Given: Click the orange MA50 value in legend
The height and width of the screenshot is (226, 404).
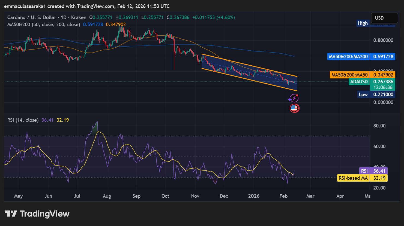Looking at the screenshot, I should pyautogui.click(x=116, y=25).
